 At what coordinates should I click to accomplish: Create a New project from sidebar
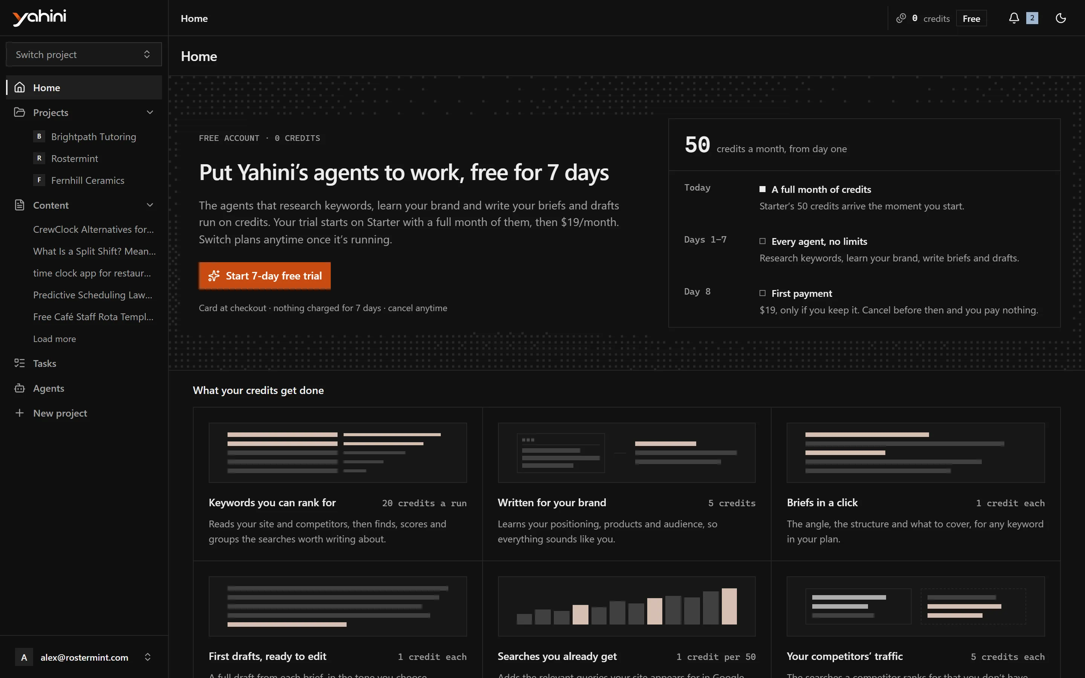pyautogui.click(x=84, y=413)
